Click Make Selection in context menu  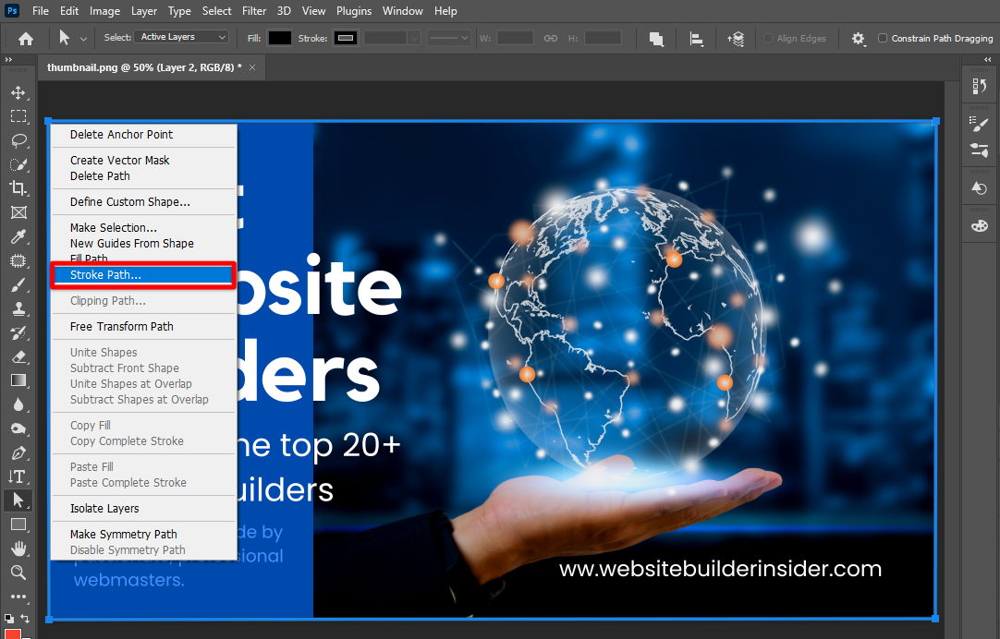click(114, 227)
